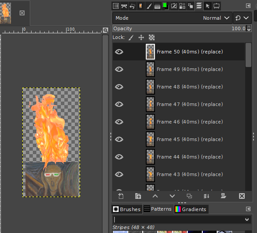Raise the layer one step
Viewport: 257px width, 233px height.
[x=155, y=196]
